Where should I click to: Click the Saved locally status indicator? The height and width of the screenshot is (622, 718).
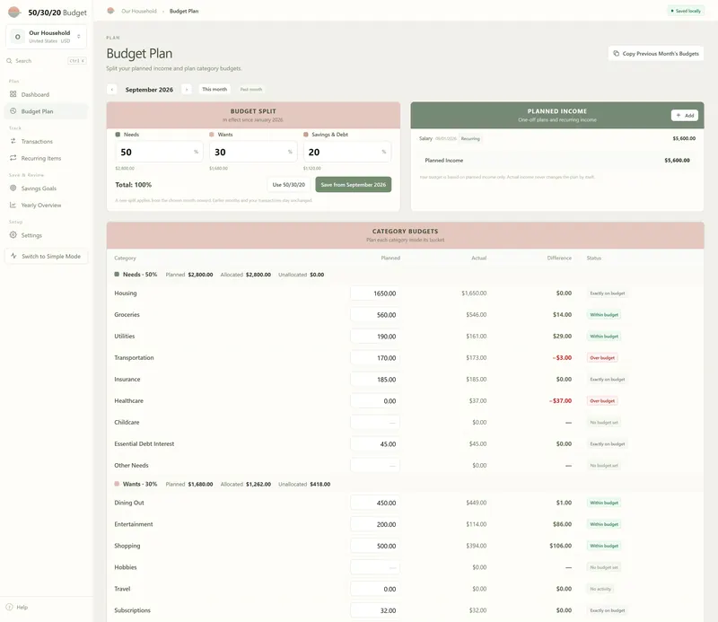pos(685,11)
